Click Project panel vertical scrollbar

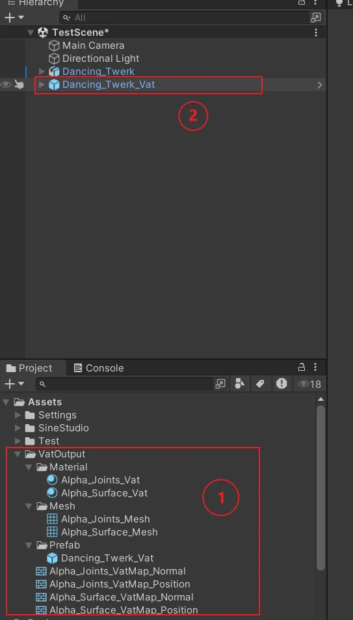pos(320,487)
